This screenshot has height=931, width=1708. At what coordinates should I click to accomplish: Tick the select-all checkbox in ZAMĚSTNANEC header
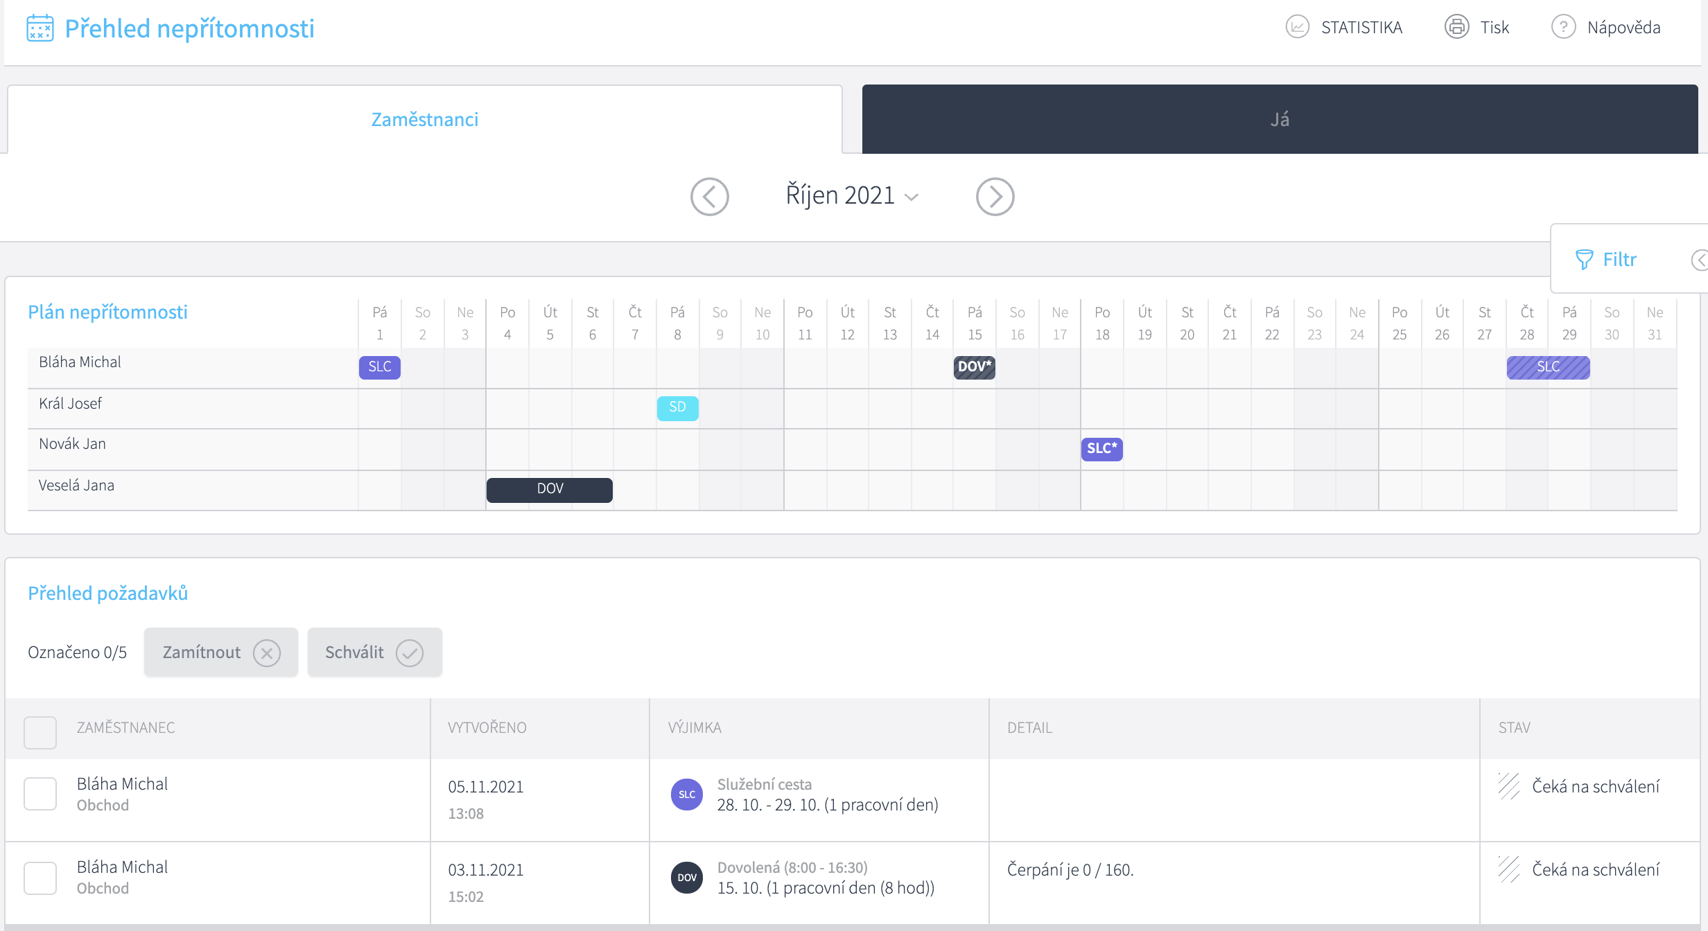(40, 731)
